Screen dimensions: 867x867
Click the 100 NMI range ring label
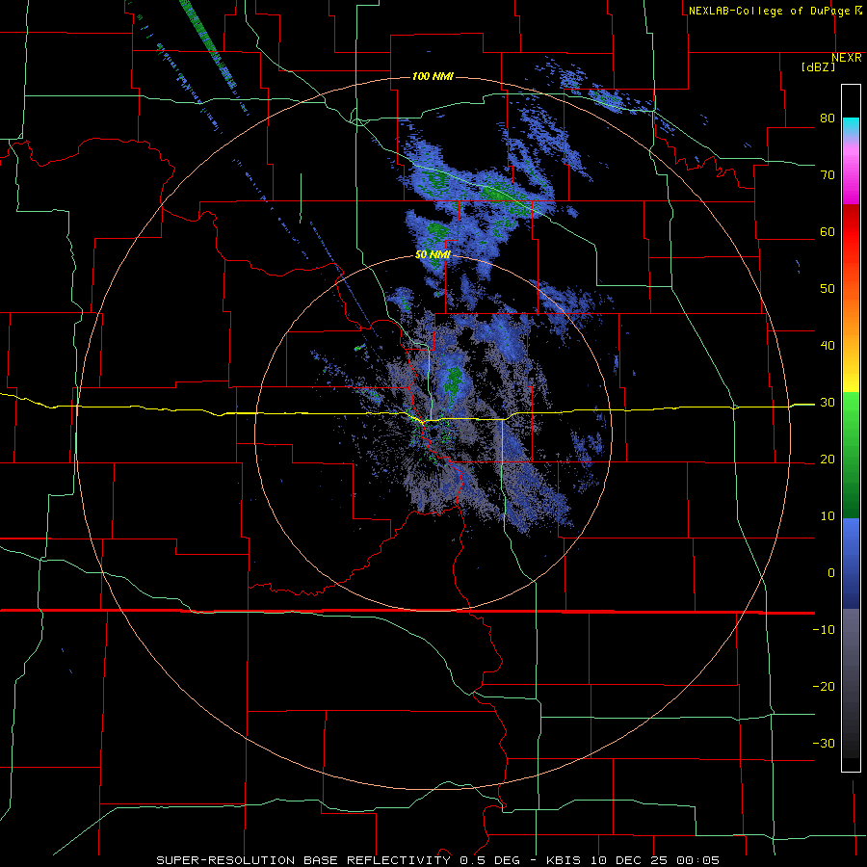433,76
